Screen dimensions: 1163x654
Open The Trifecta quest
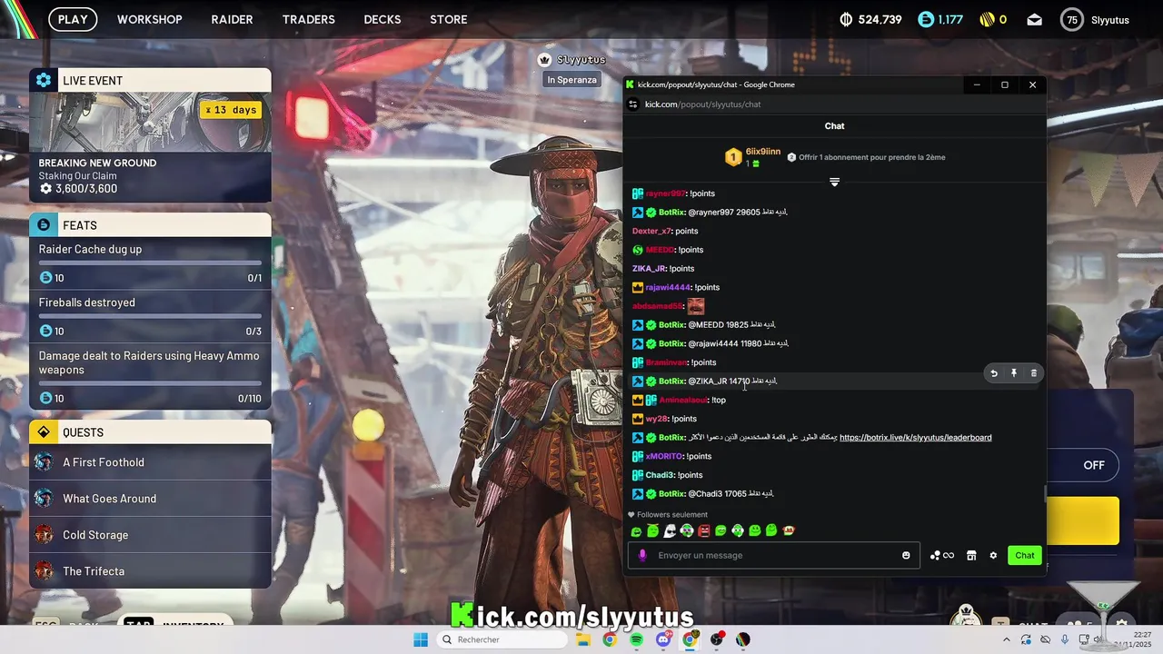pyautogui.click(x=150, y=571)
